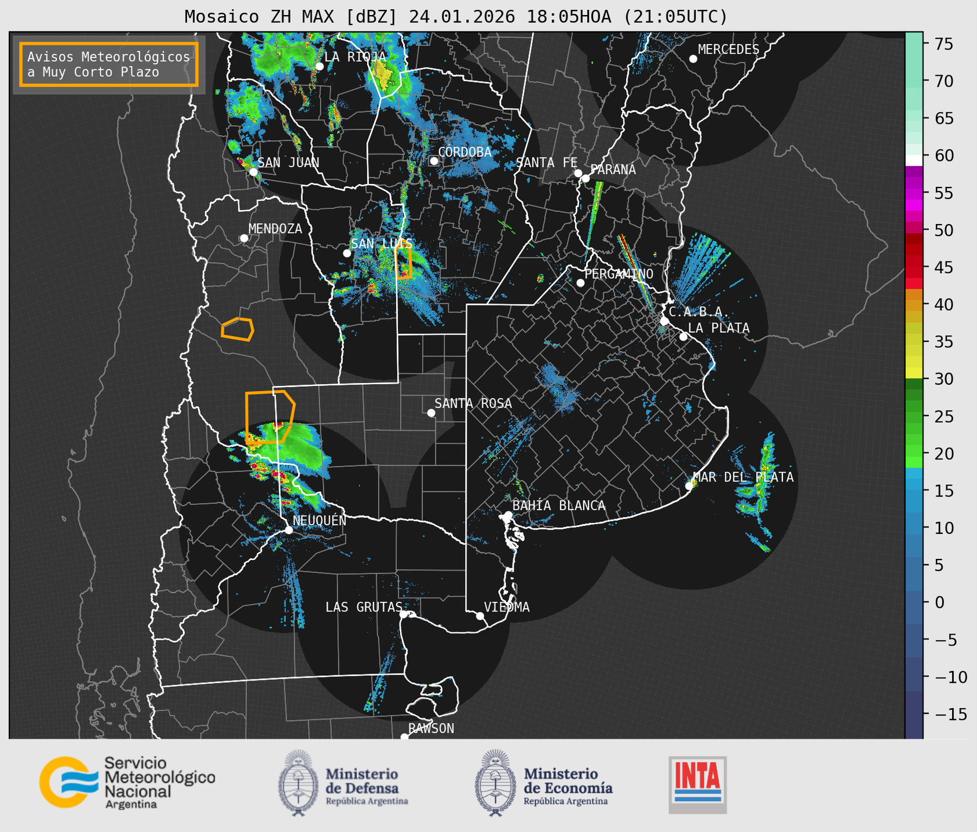
Task: Click the white 60 dBZ band on color scale
Action: (x=914, y=160)
